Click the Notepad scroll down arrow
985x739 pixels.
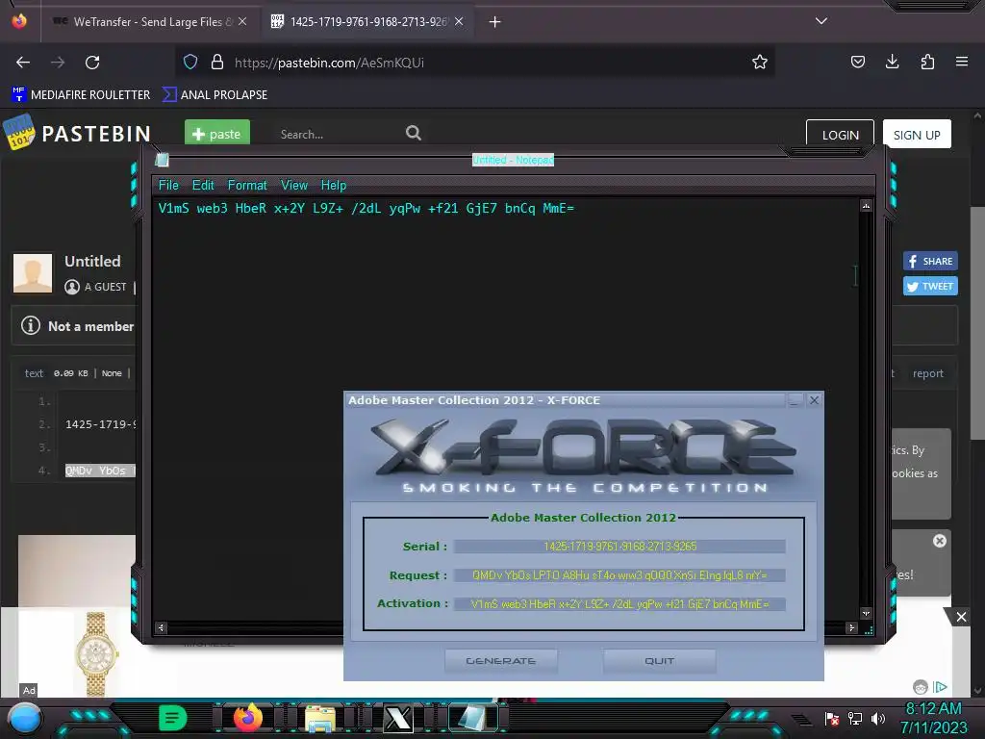click(866, 613)
